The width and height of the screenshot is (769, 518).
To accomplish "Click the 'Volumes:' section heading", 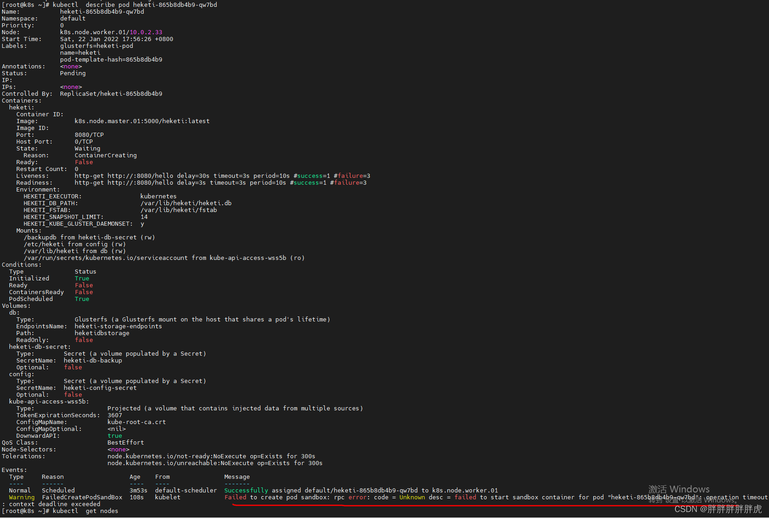I will pyautogui.click(x=16, y=306).
